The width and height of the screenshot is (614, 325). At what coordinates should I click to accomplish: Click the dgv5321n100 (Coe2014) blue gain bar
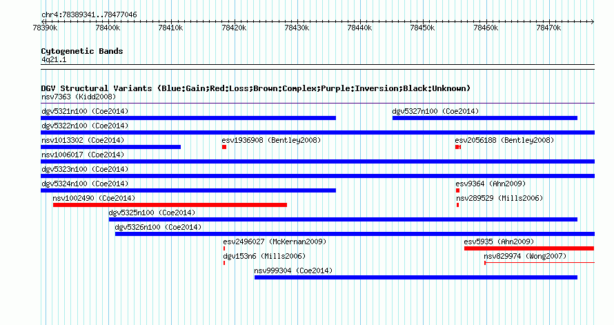click(188, 118)
